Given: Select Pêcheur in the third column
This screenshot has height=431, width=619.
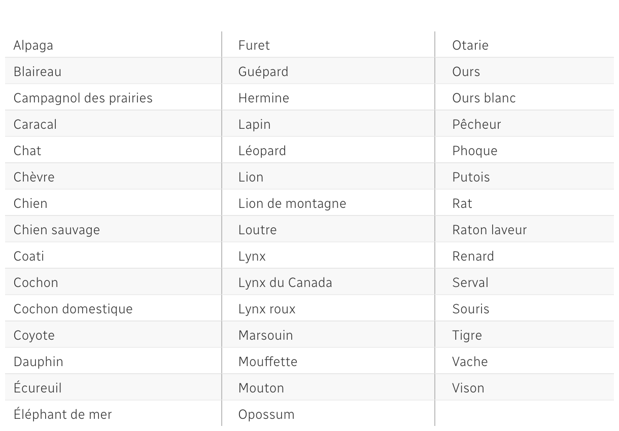Looking at the screenshot, I should point(476,125).
